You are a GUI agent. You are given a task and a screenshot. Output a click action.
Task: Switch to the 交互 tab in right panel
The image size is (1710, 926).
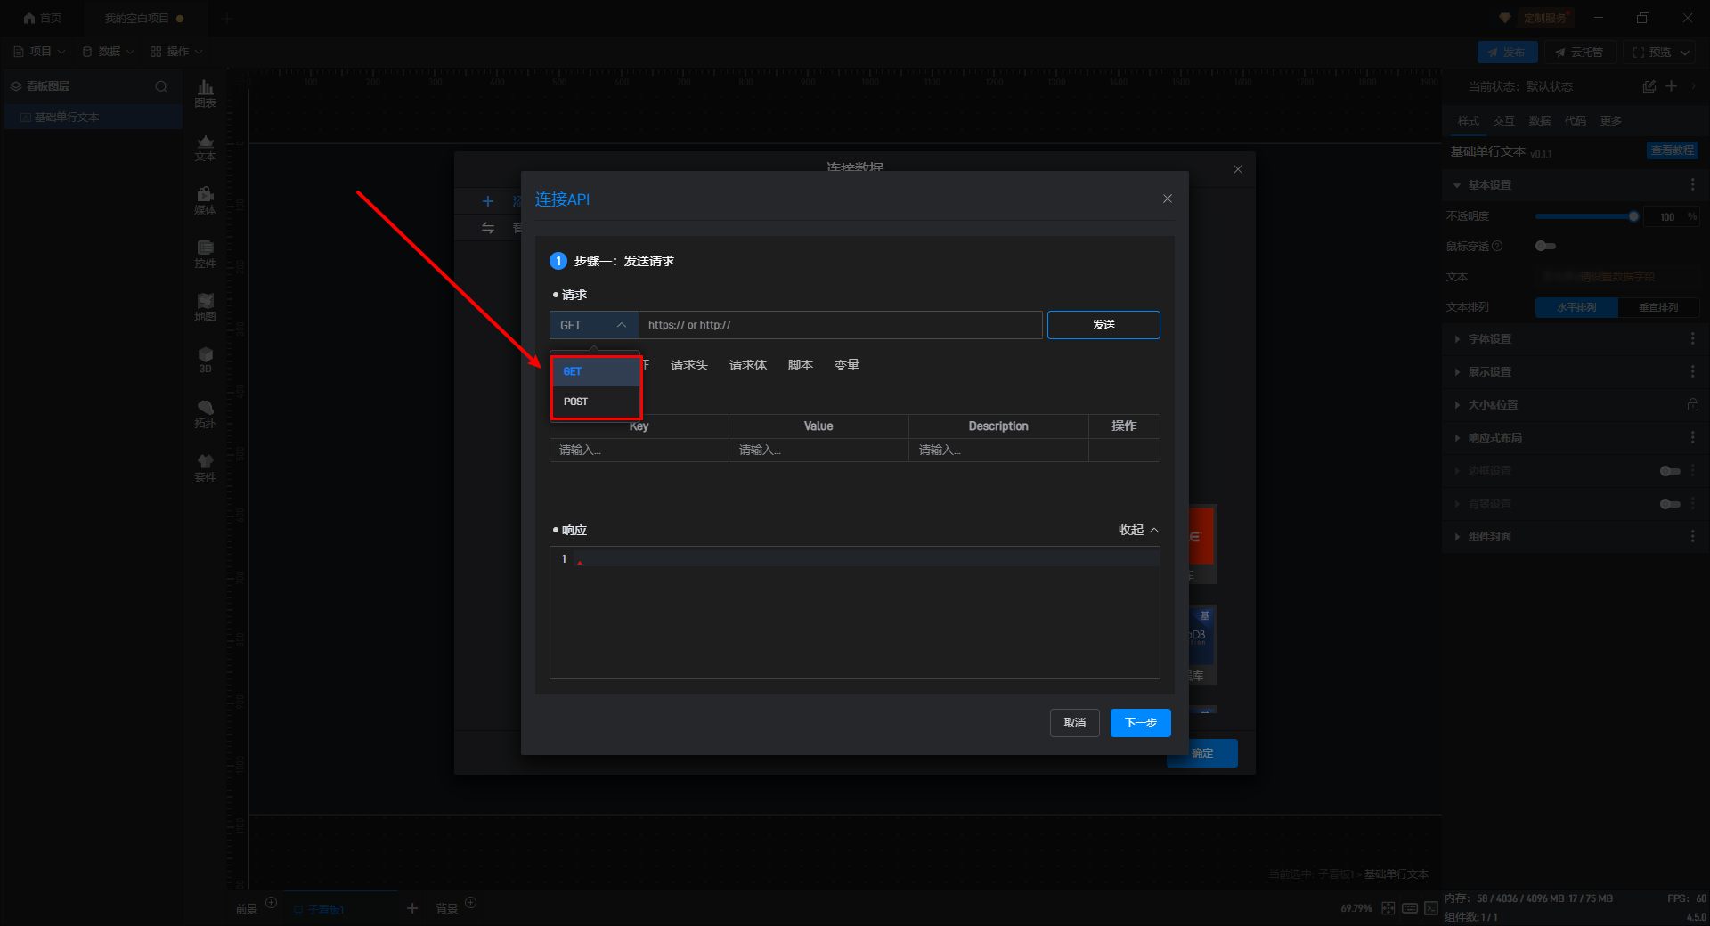click(x=1504, y=121)
